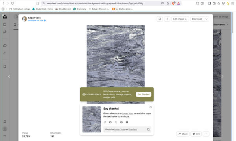Share via email icon
Image resolution: width=236 pixels, height=141 pixels.
127,122
